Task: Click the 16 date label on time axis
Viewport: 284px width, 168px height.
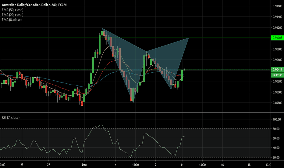Action: [x=222, y=165]
